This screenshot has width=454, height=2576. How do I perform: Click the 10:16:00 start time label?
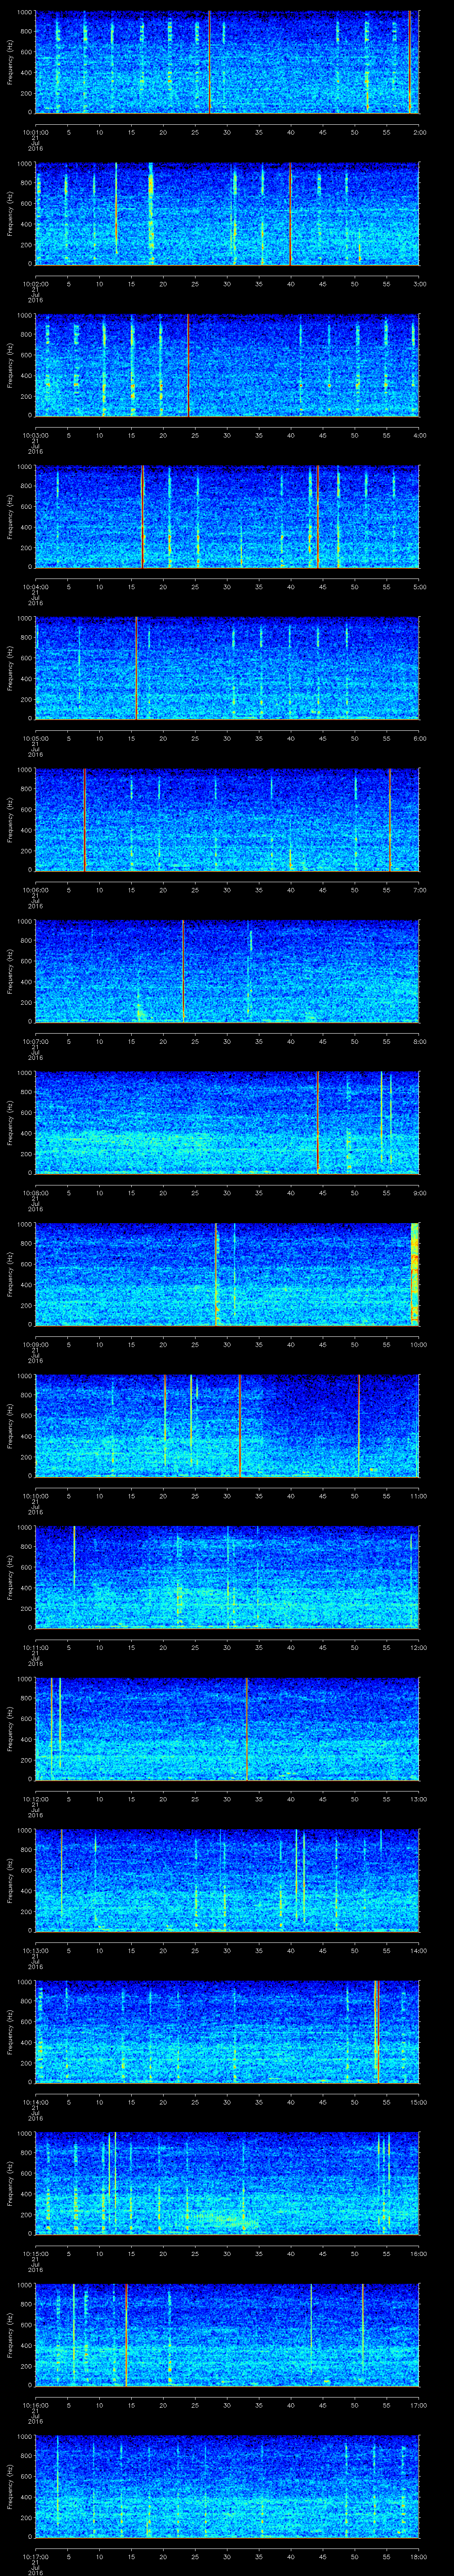[36, 2405]
